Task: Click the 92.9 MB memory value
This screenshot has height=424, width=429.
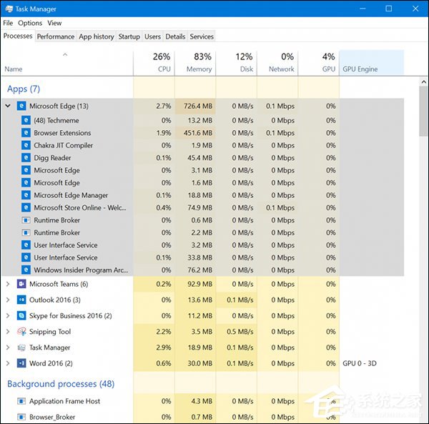Action: tap(199, 284)
